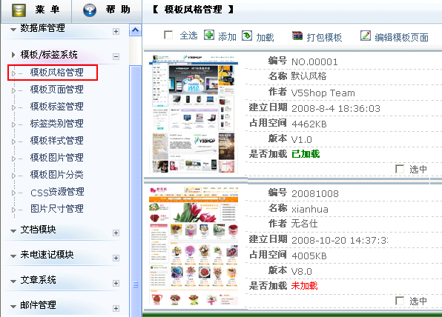442x317 pixels.
Task: Click version value V8.0
Action: point(302,271)
